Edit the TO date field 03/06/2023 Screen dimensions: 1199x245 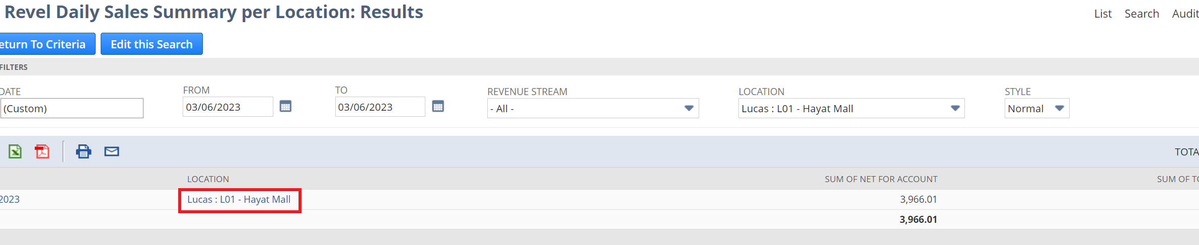pyautogui.click(x=380, y=107)
